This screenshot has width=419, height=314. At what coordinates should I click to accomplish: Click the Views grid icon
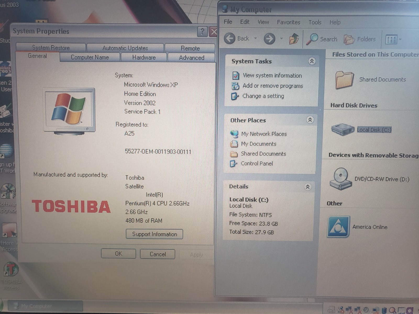[391, 40]
